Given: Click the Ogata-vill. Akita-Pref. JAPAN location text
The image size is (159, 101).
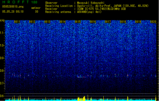Looking at the screenshot, I should (113, 6).
